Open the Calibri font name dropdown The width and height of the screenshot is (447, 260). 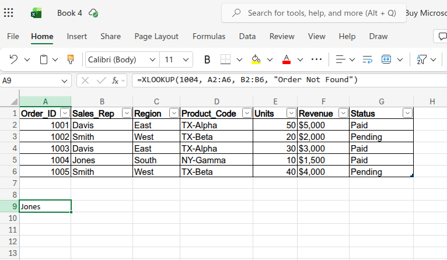[152, 59]
